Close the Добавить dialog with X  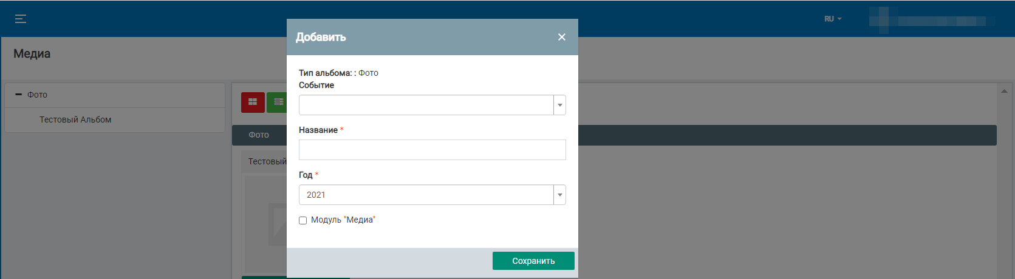tap(562, 37)
